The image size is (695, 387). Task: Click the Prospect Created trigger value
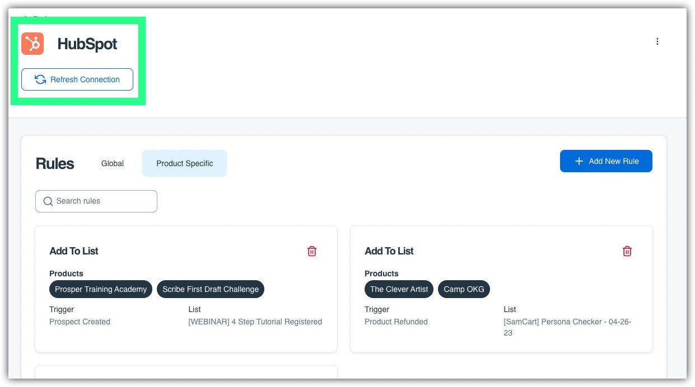point(80,322)
